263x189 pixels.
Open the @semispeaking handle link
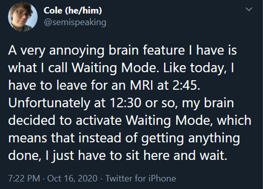click(x=75, y=22)
